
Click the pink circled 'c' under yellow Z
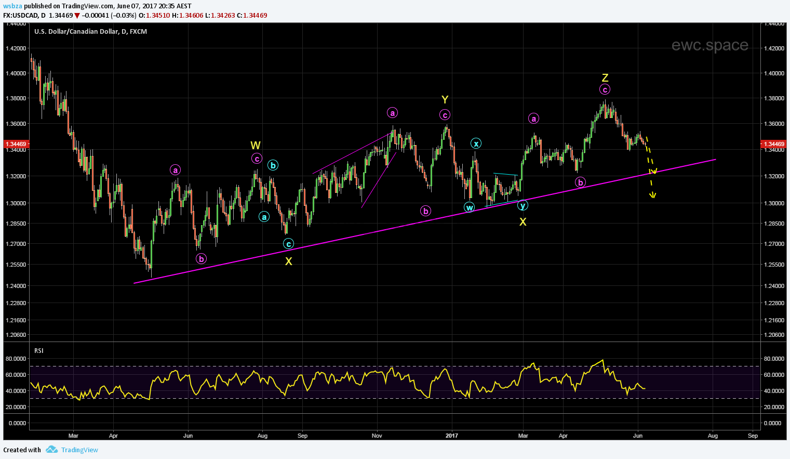(x=605, y=89)
